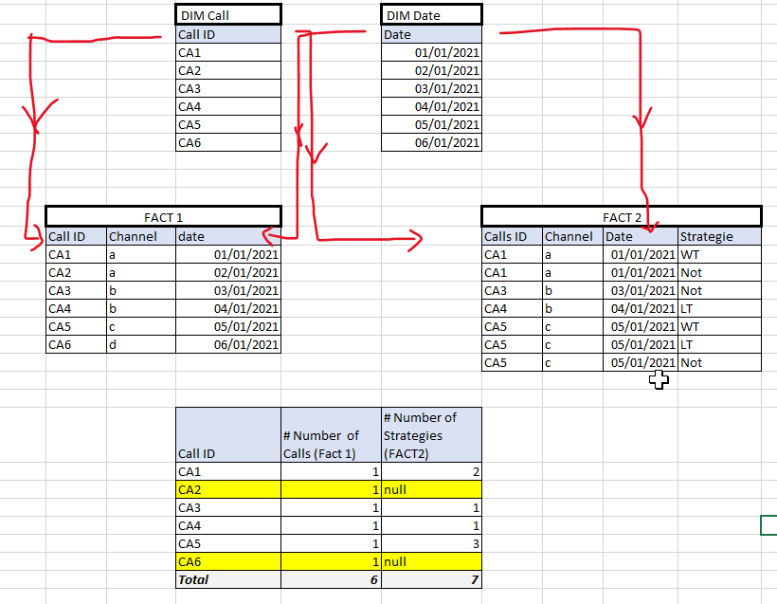777x604 pixels.
Task: Select 04/01/2021 in the FACT 2 table
Action: [x=641, y=308]
